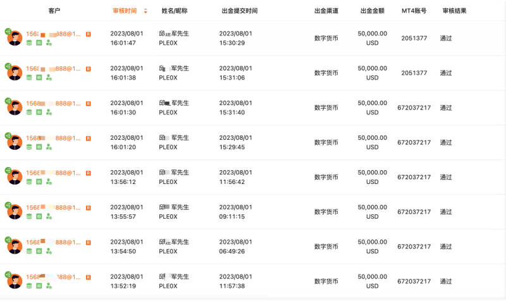The image size is (506, 301).
Task: Click name PLEOX in row reviewed 16:01:20
Action: click(x=168, y=147)
